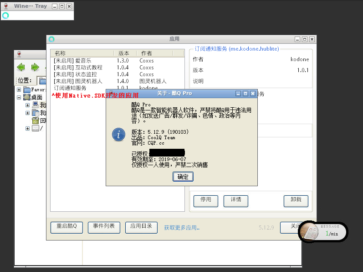Image resolution: width=363 pixels, height=272 pixels.
Task: Select the 订阅通知服务 app row
Action: tap(118, 88)
